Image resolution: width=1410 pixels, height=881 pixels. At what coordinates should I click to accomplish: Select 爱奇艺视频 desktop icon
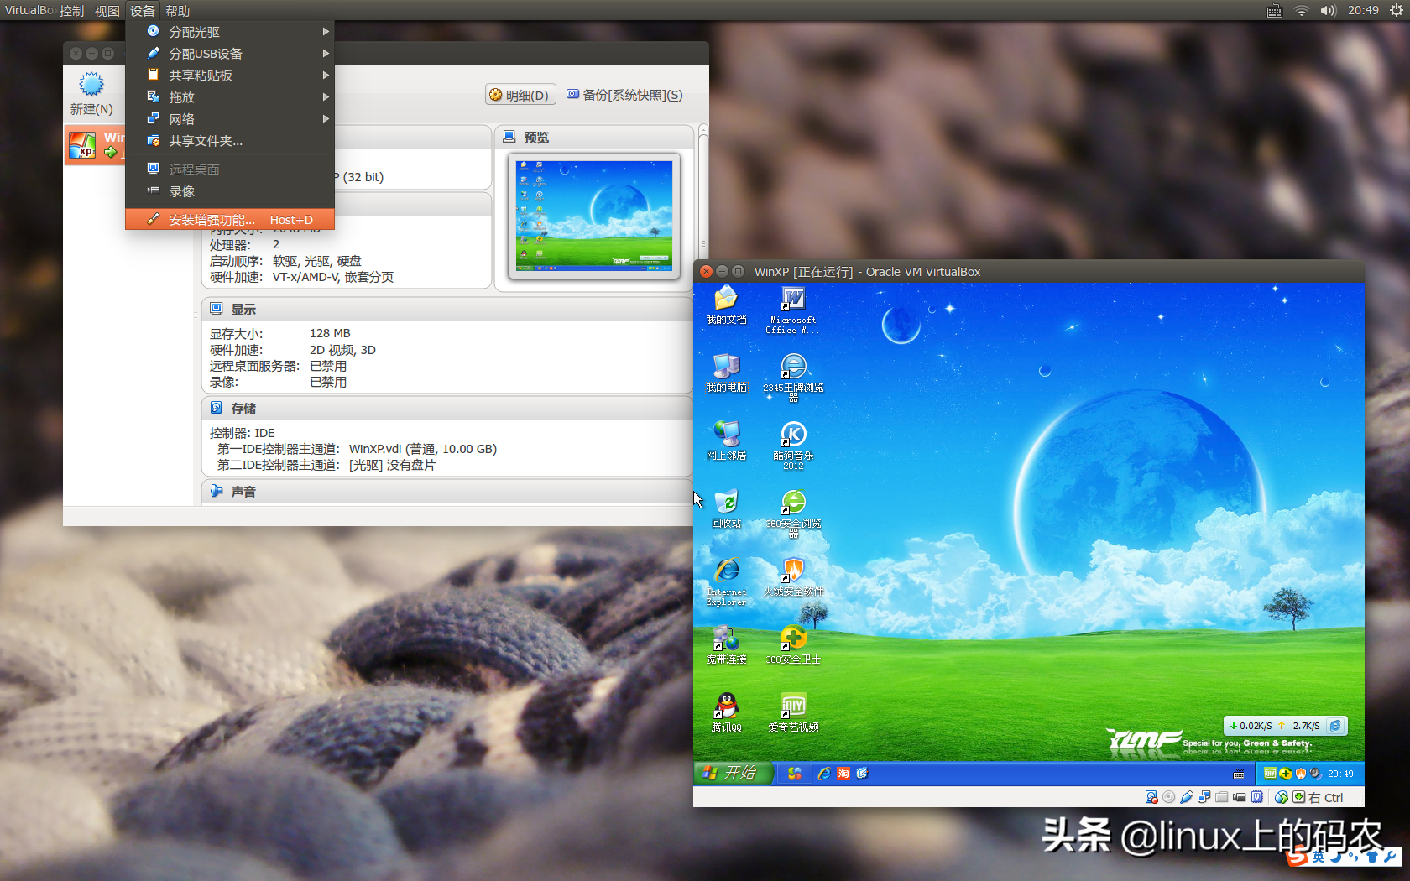pos(793,713)
